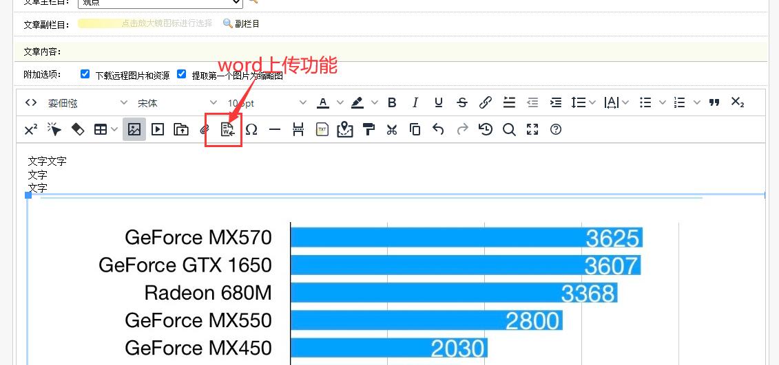779x365 pixels.
Task: Click the blue resize handle on image corner
Action: (28, 195)
